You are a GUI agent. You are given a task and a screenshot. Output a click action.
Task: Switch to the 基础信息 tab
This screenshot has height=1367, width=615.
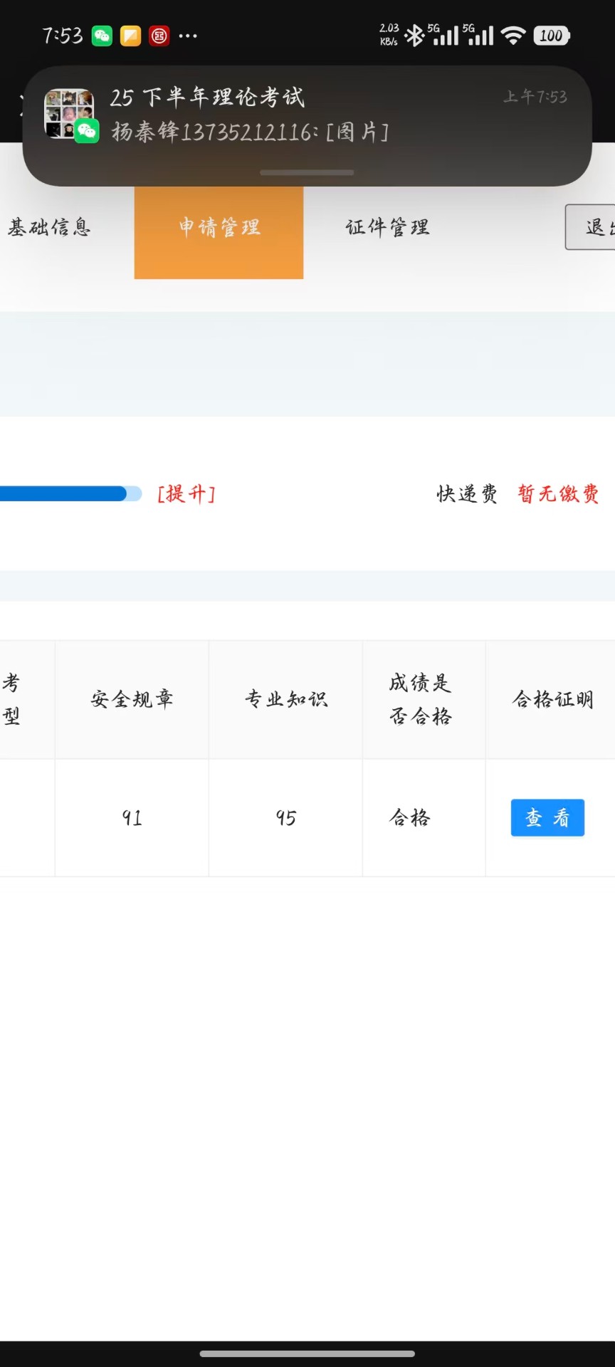50,227
